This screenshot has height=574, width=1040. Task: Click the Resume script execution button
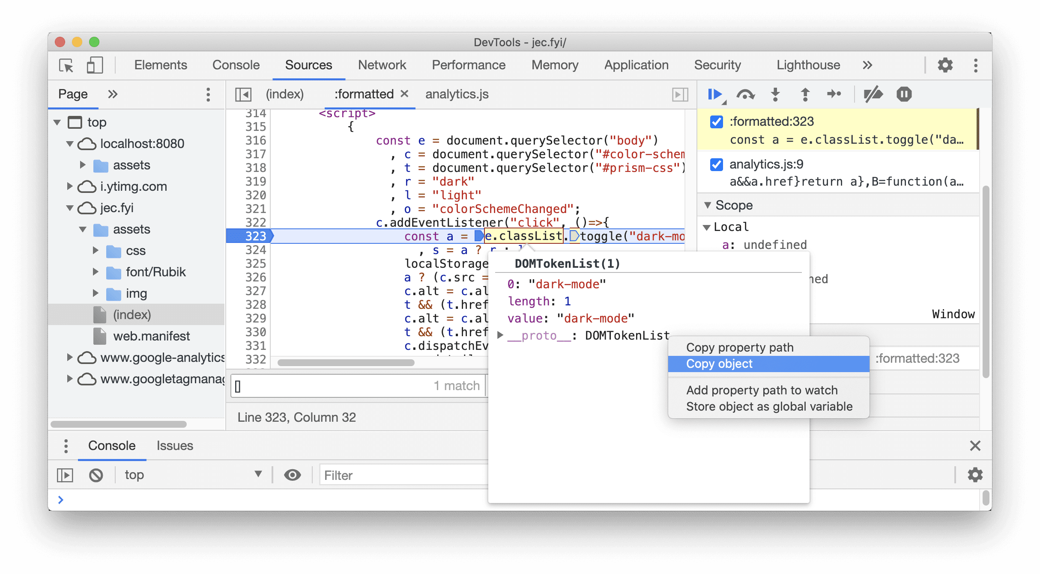point(716,94)
